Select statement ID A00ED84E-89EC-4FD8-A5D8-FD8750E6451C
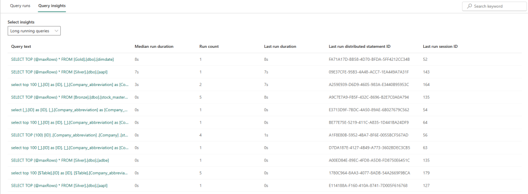528x194 pixels. click(x=369, y=161)
